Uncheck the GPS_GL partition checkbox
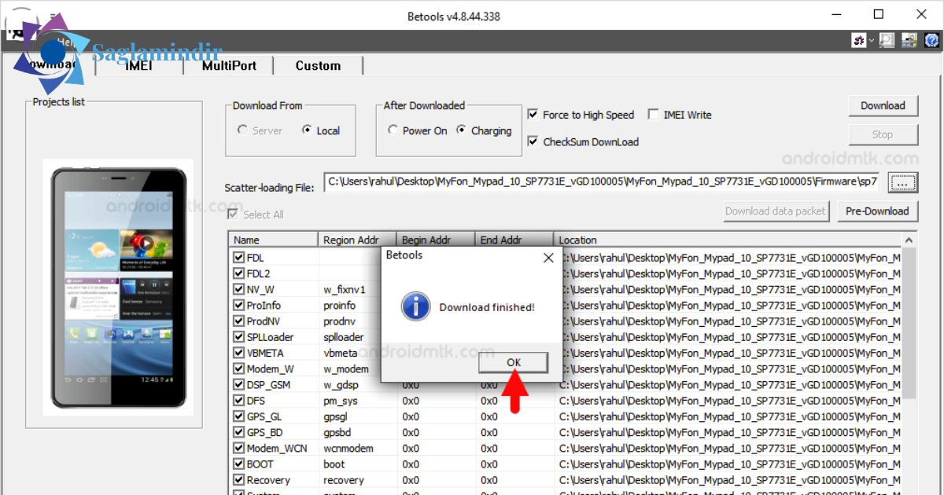 pos(238,416)
